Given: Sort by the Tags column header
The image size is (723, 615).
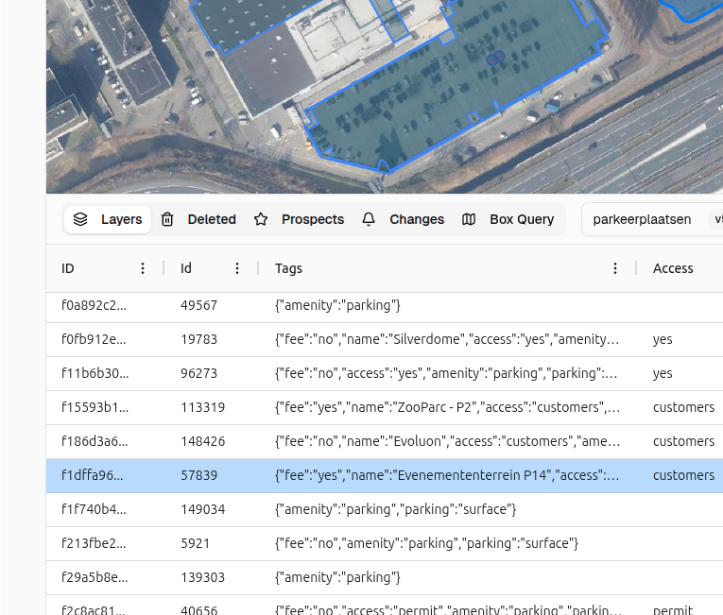Looking at the screenshot, I should 288,268.
